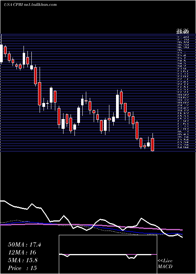The image size is (196, 274).
Task: Click inside the MACD inset panel
Action: coord(108,254)
